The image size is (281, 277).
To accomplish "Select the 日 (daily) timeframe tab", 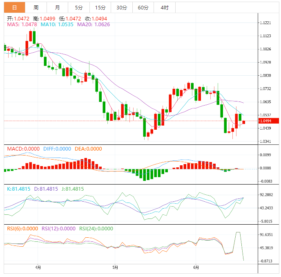I will (14, 7).
